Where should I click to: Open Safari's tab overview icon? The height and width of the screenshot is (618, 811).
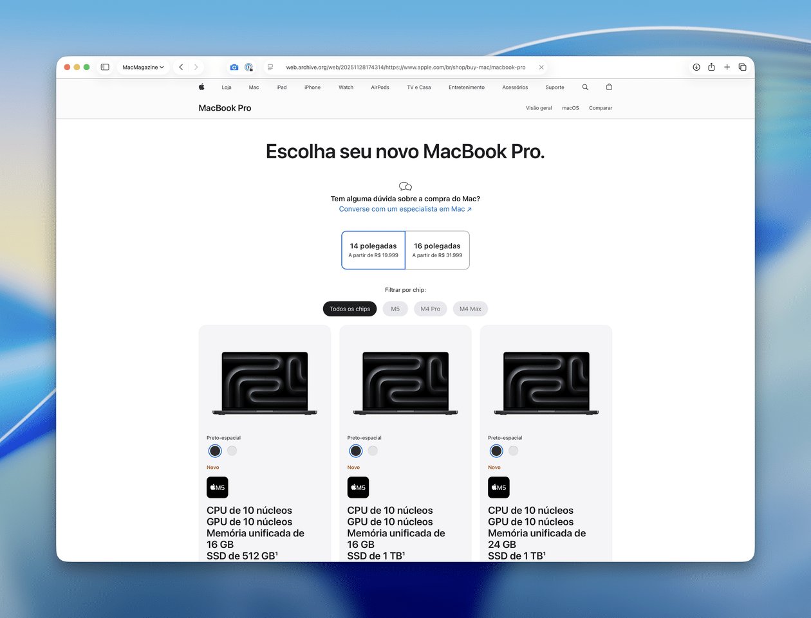point(743,66)
